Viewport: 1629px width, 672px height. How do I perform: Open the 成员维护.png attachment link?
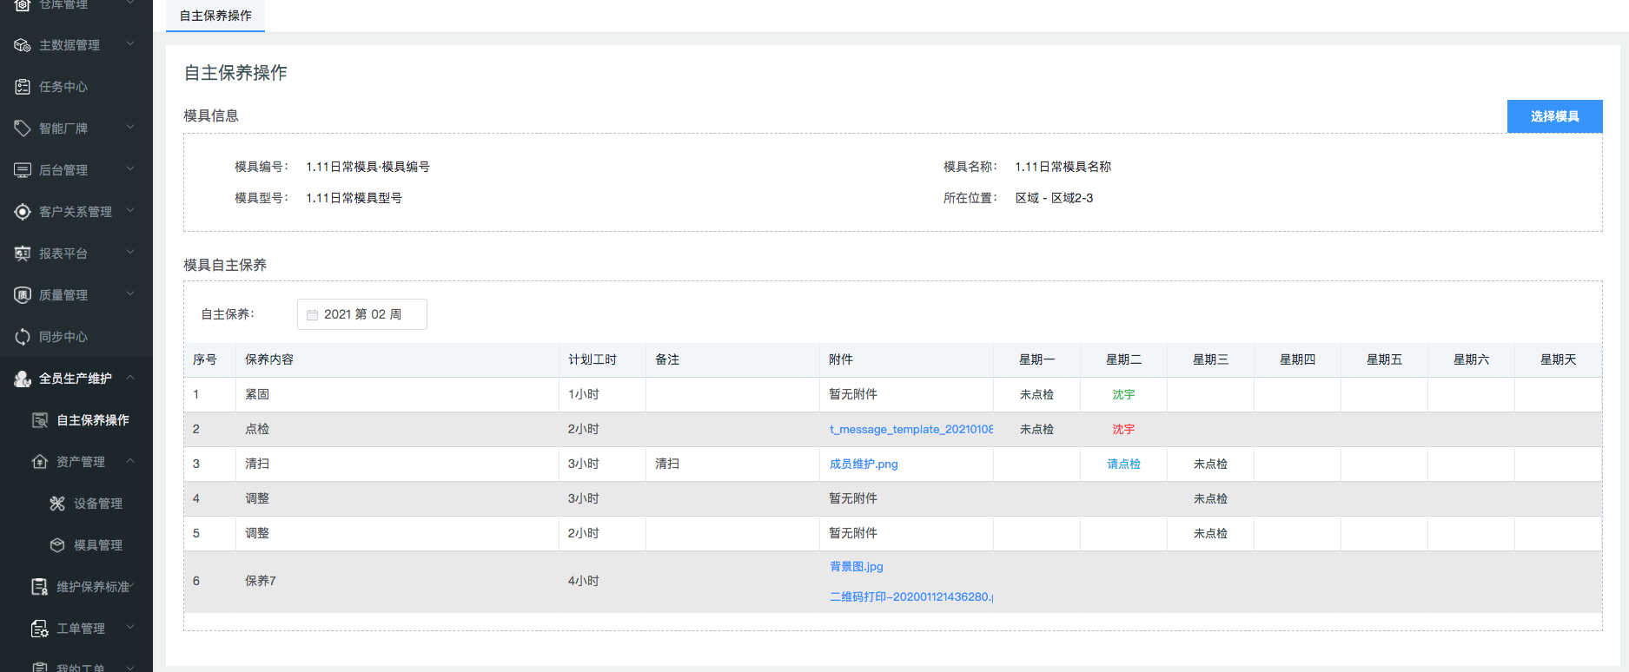pos(864,464)
